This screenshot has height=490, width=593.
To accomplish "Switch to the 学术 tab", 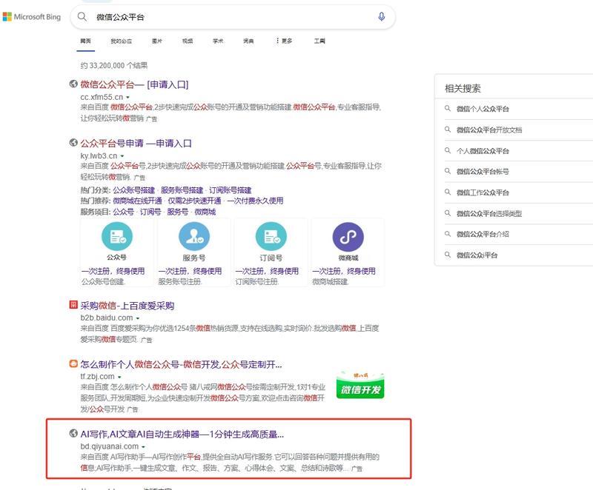I will coord(218,41).
